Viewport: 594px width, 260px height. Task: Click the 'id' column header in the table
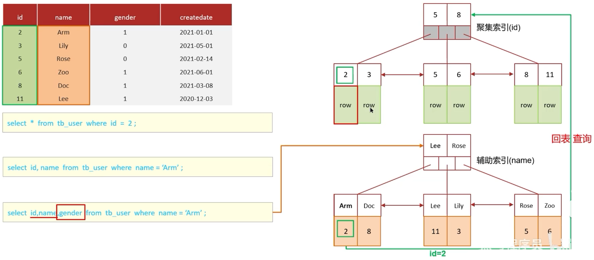[20, 15]
